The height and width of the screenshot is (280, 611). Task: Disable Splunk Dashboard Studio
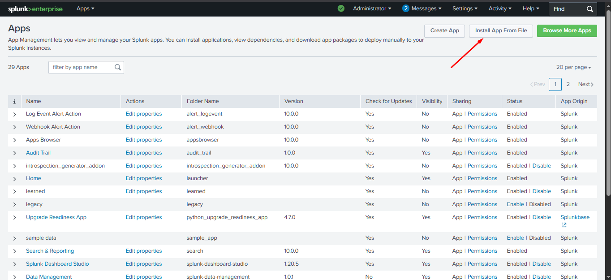pos(542,263)
